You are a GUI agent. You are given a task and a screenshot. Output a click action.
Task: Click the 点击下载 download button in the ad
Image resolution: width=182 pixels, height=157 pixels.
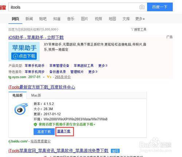24,56
